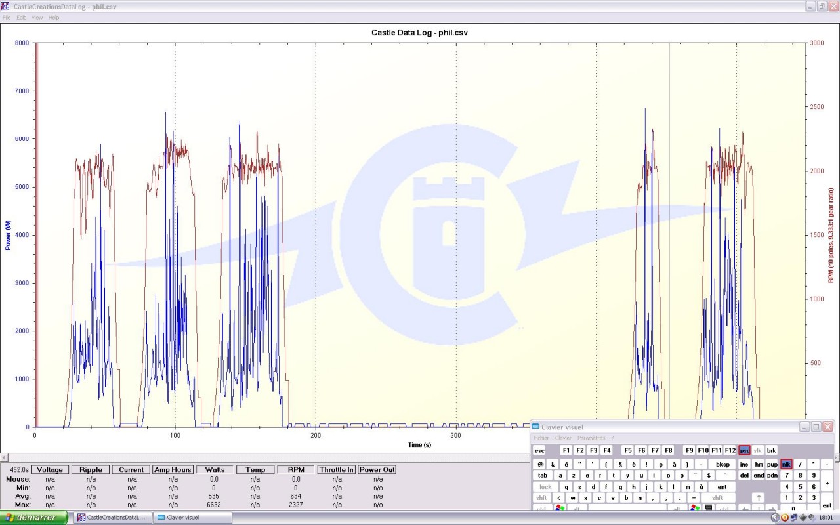Open the View menu in Castle Data Log
Viewport: 840px width, 525px height.
click(37, 17)
